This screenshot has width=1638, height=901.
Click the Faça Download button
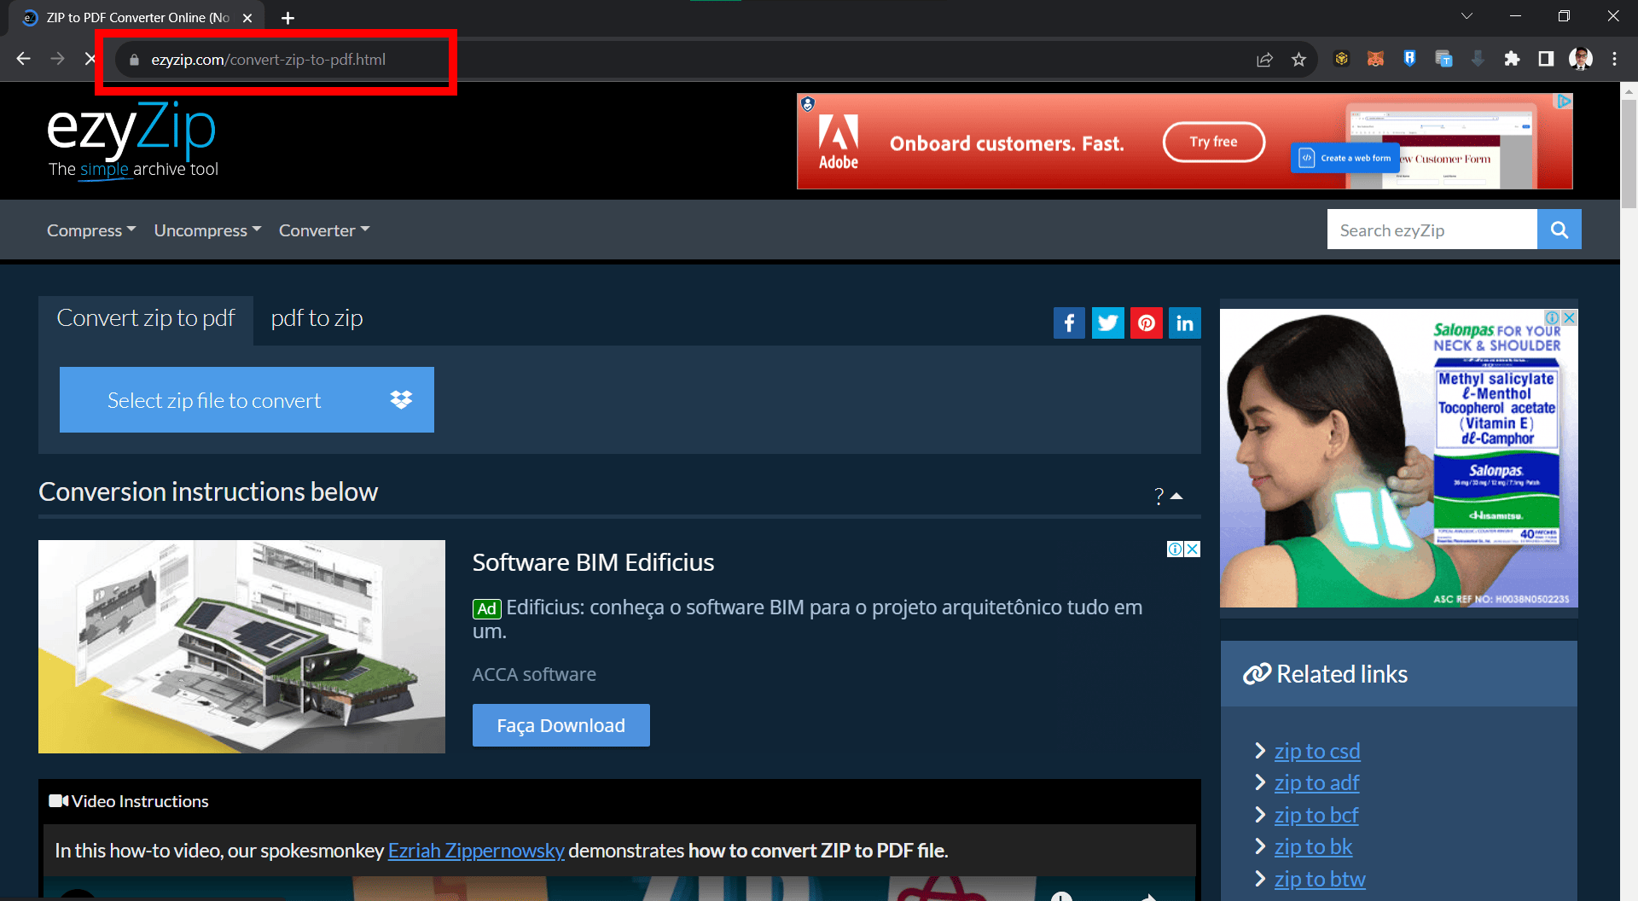pos(561,724)
